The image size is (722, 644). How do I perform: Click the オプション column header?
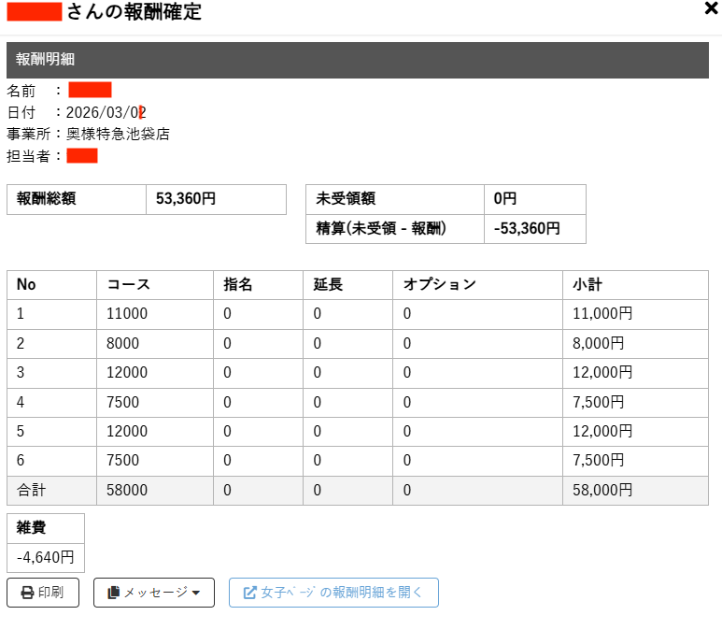click(x=439, y=285)
